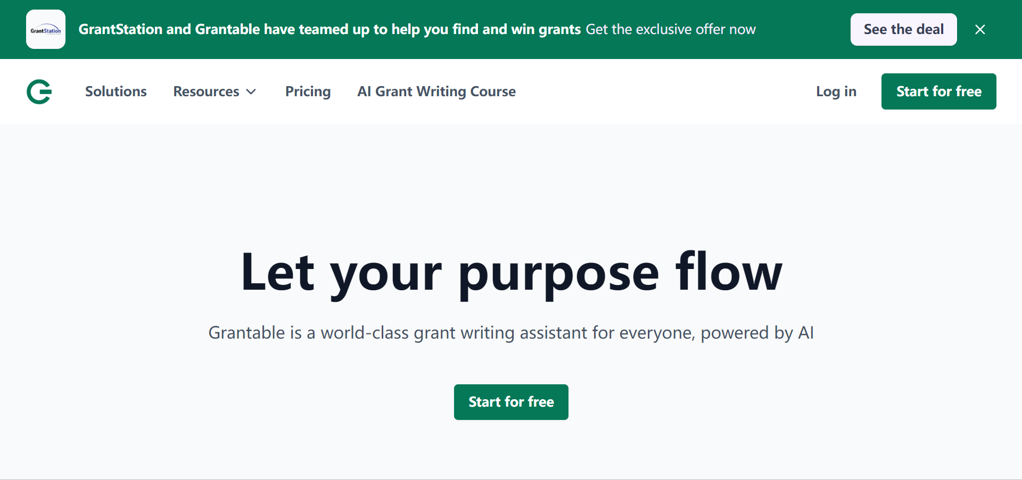
Task: Click the Grantable G logo
Action: 39,91
